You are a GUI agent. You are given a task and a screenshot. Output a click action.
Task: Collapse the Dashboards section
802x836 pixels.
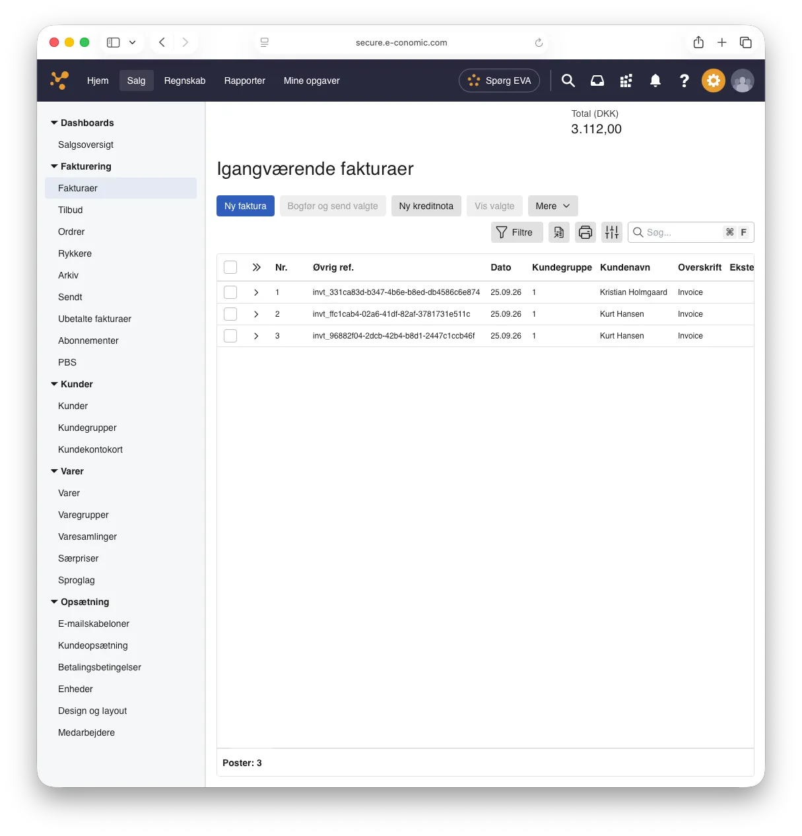(54, 123)
